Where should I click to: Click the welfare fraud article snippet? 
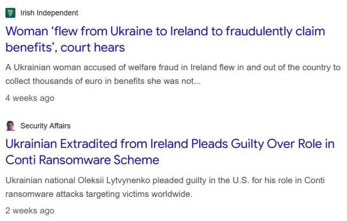(x=173, y=74)
